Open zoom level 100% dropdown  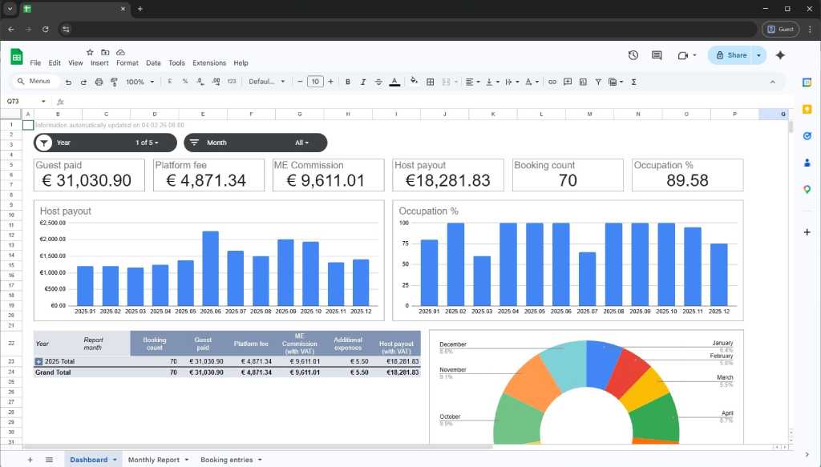coord(140,82)
